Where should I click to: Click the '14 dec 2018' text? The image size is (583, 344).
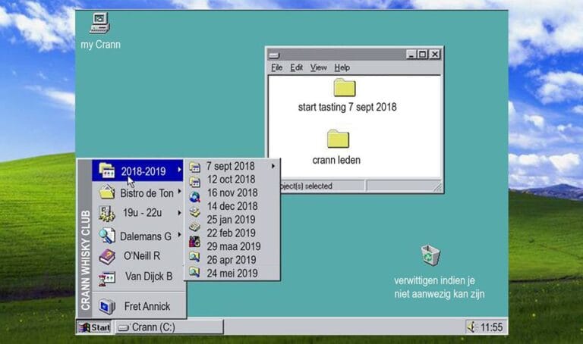pos(232,206)
